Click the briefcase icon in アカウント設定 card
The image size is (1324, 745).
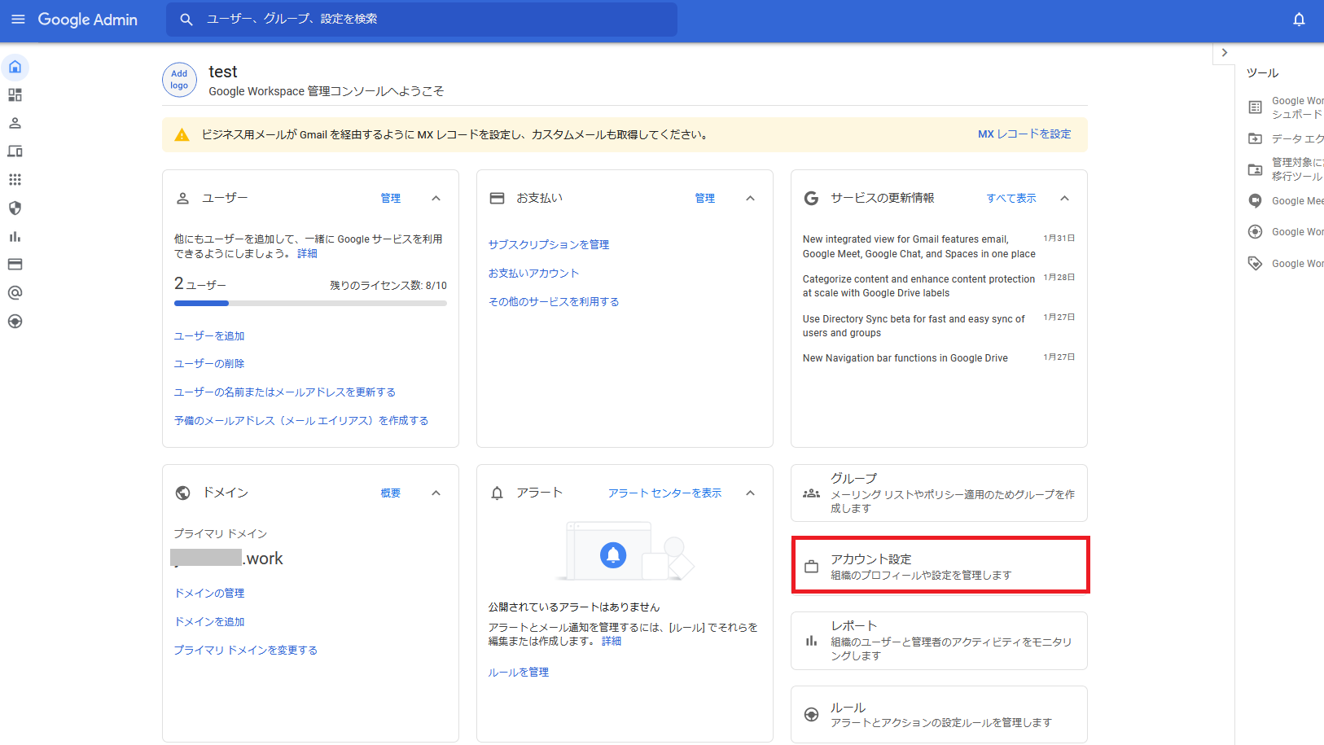click(811, 567)
